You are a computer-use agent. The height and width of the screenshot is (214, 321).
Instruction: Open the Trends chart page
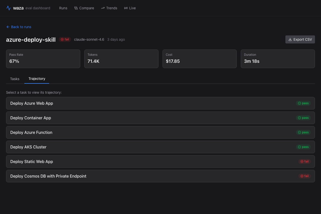109,8
